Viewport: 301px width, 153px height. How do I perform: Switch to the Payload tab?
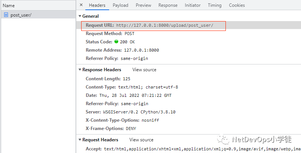120,5
